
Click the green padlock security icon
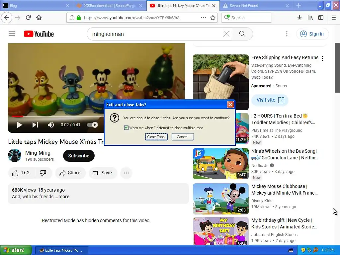(78, 18)
